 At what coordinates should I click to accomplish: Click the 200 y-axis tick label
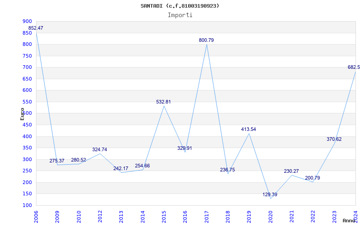click(x=27, y=182)
